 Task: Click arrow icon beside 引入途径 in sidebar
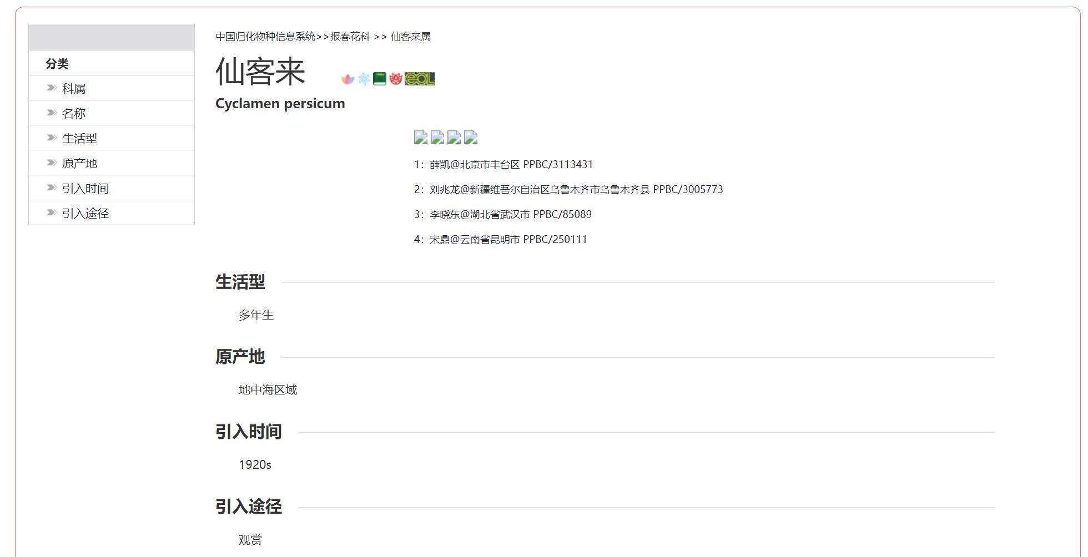(x=52, y=212)
